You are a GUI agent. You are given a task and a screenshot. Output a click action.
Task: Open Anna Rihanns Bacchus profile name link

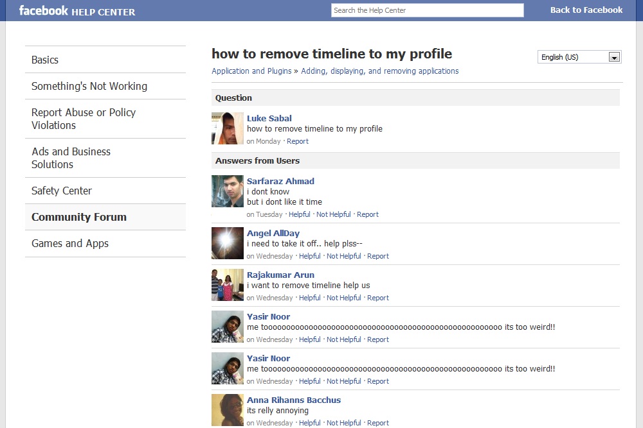click(x=294, y=400)
